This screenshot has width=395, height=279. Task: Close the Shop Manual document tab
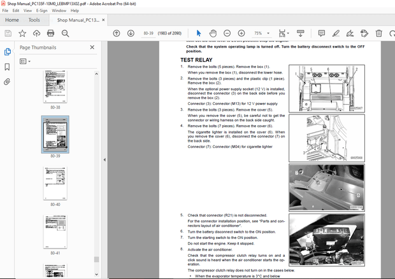[x=103, y=20]
